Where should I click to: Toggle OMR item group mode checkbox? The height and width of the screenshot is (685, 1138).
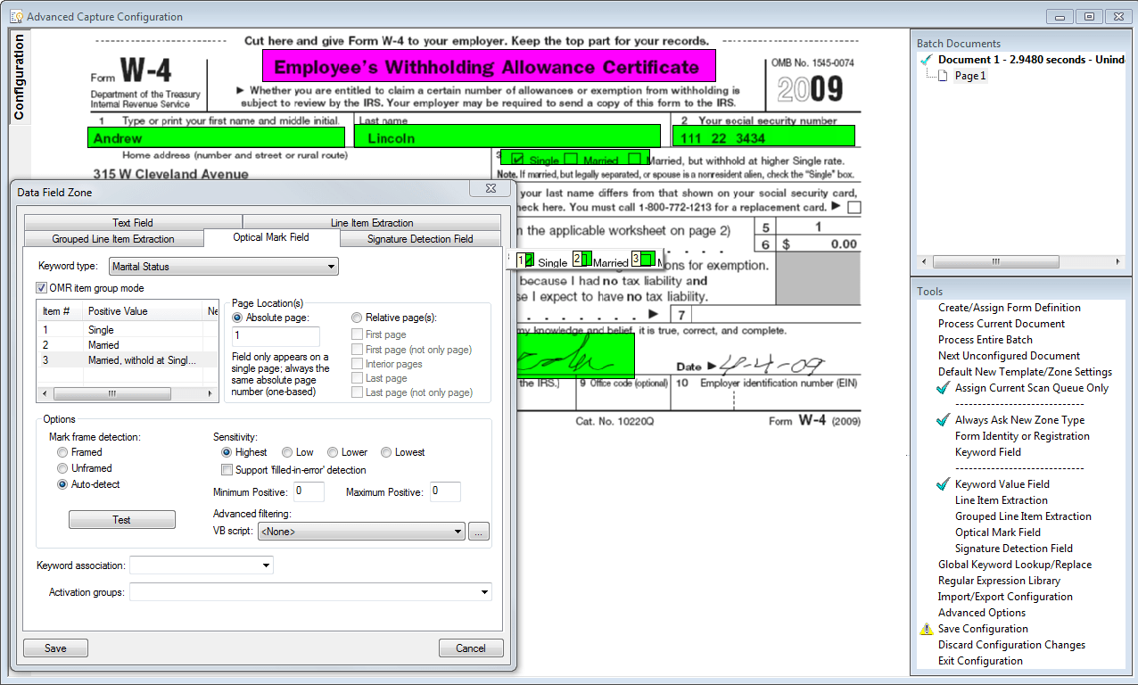42,288
